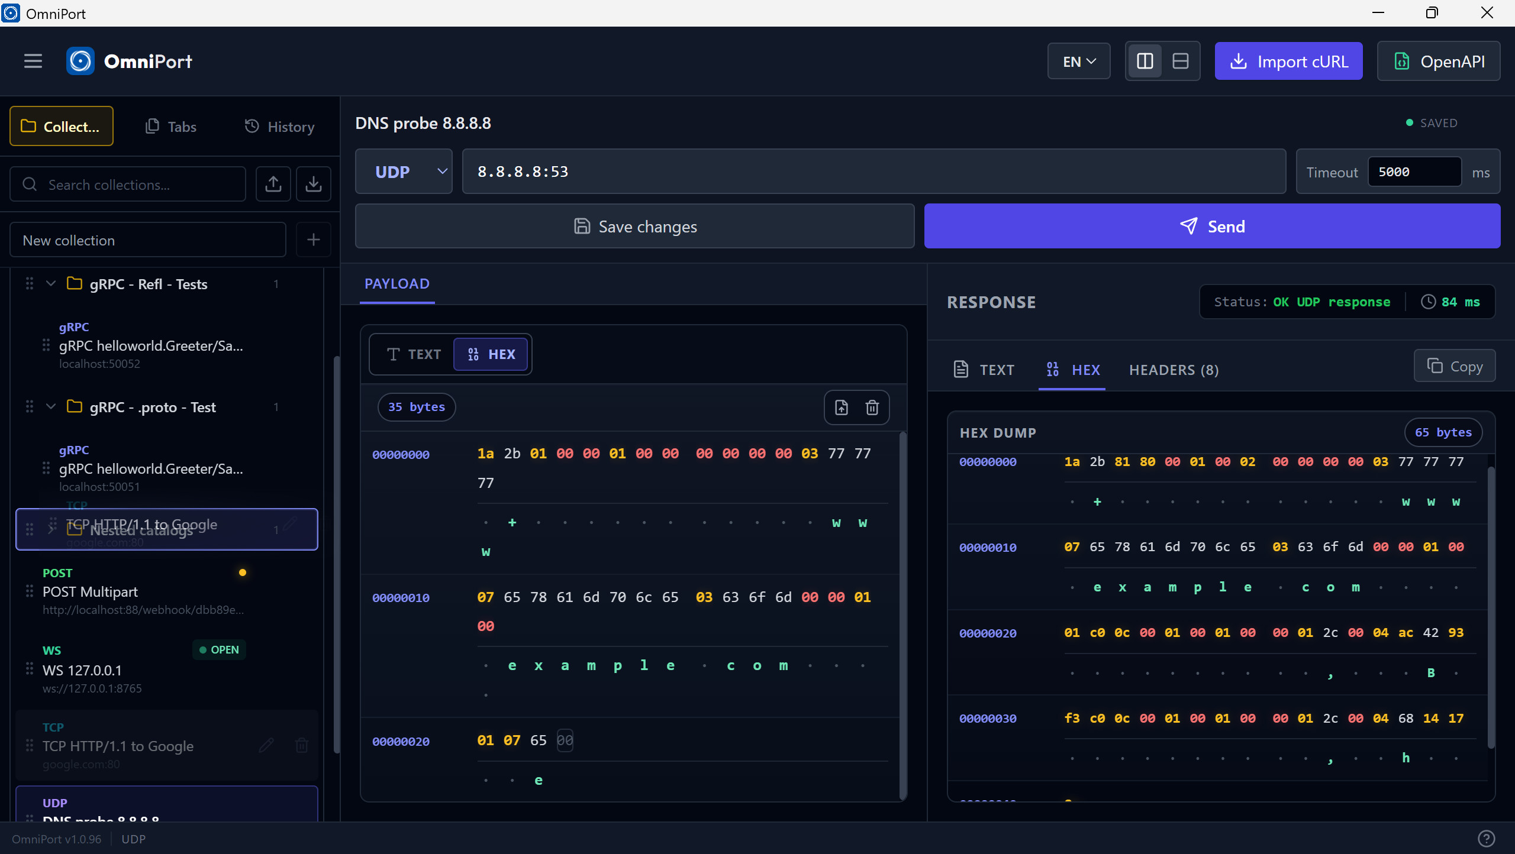Image resolution: width=1515 pixels, height=854 pixels.
Task: Open response HEADERS (8) tab
Action: coord(1174,370)
